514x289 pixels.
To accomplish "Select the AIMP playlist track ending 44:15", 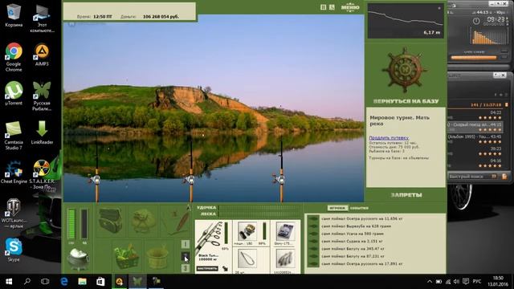I will coord(475,127).
